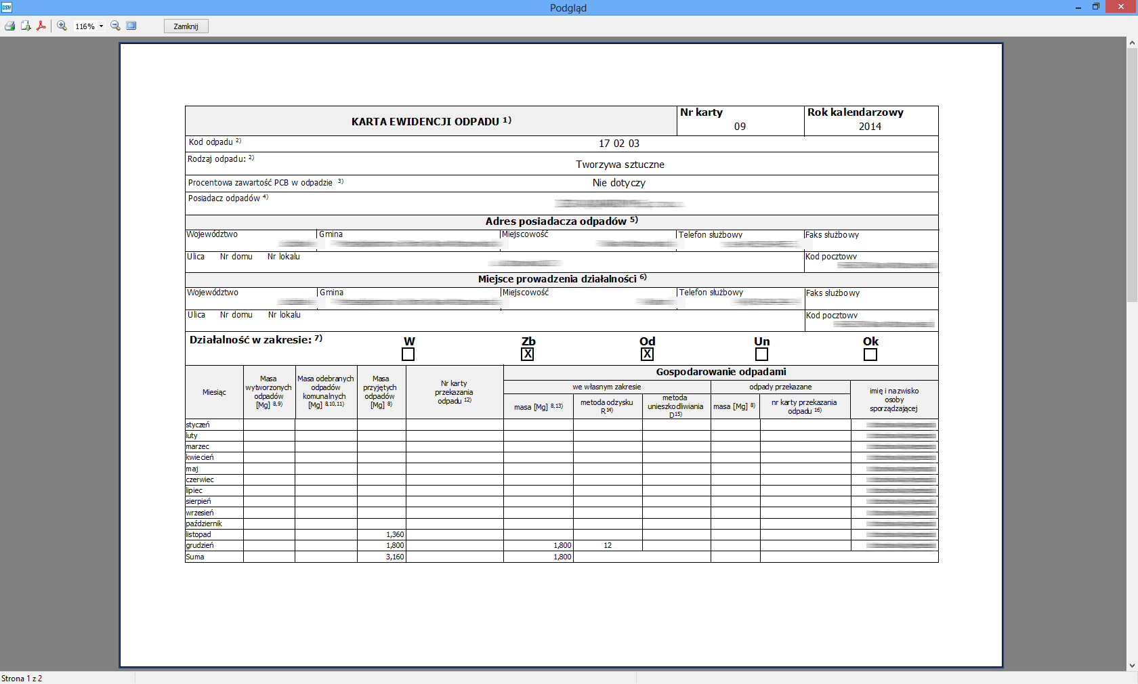Click the export document icon with green arrow
This screenshot has width=1138, height=684.
pyautogui.click(x=26, y=26)
